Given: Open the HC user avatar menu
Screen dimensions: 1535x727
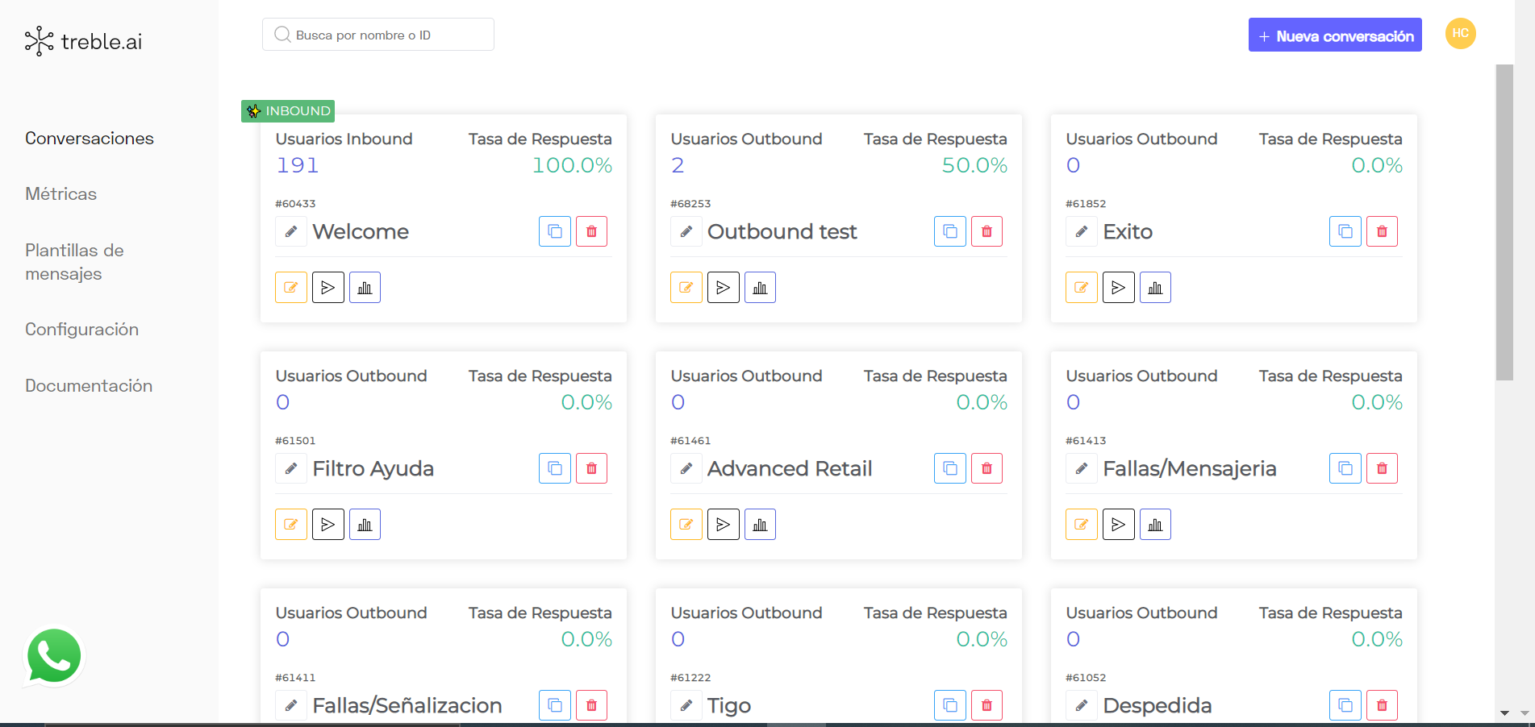Looking at the screenshot, I should pos(1460,34).
